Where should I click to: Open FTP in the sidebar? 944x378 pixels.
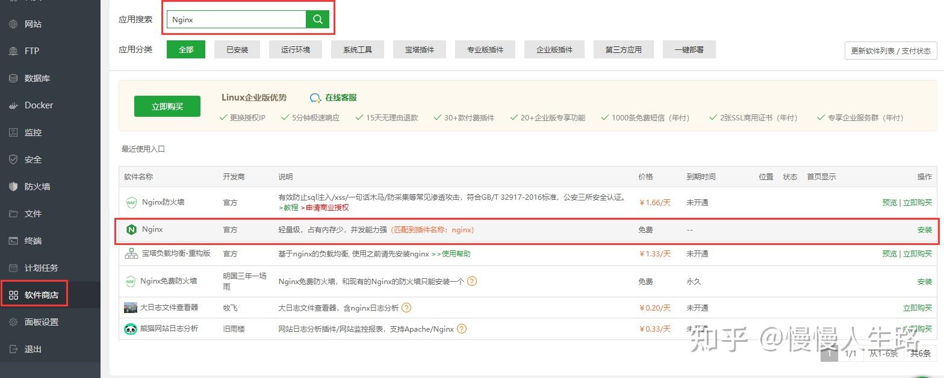pos(32,51)
